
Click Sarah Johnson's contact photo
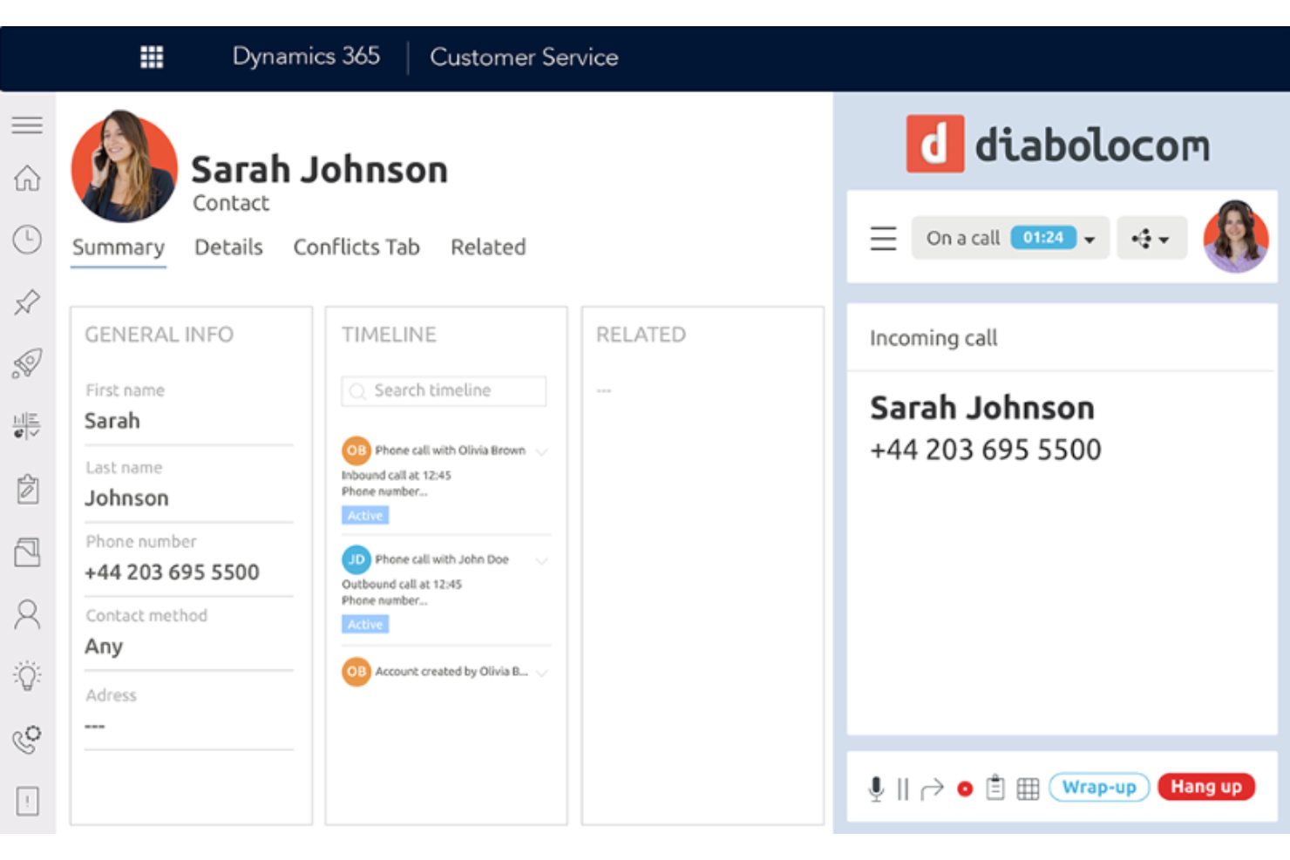(125, 166)
